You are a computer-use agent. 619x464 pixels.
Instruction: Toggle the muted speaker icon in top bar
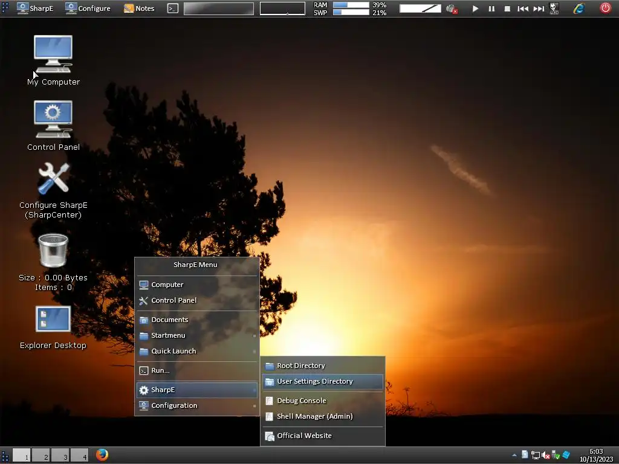[x=452, y=8]
